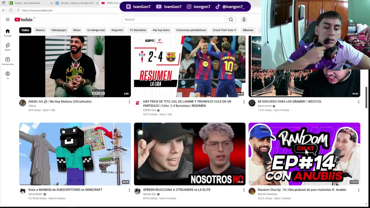The height and width of the screenshot is (208, 370).
Task: Focus the Buscar search field
Action: [x=173, y=19]
